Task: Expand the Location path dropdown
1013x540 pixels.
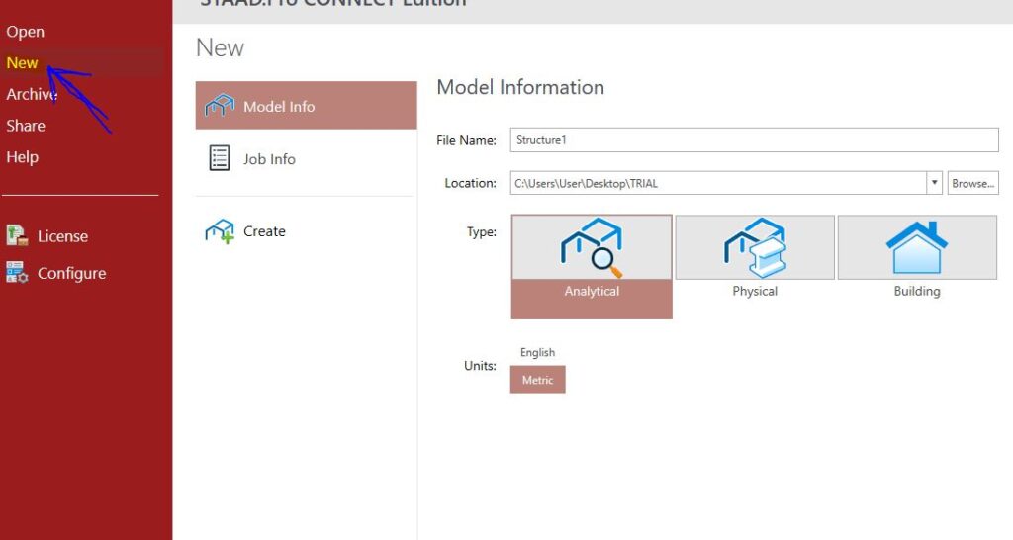Action: pyautogui.click(x=934, y=183)
